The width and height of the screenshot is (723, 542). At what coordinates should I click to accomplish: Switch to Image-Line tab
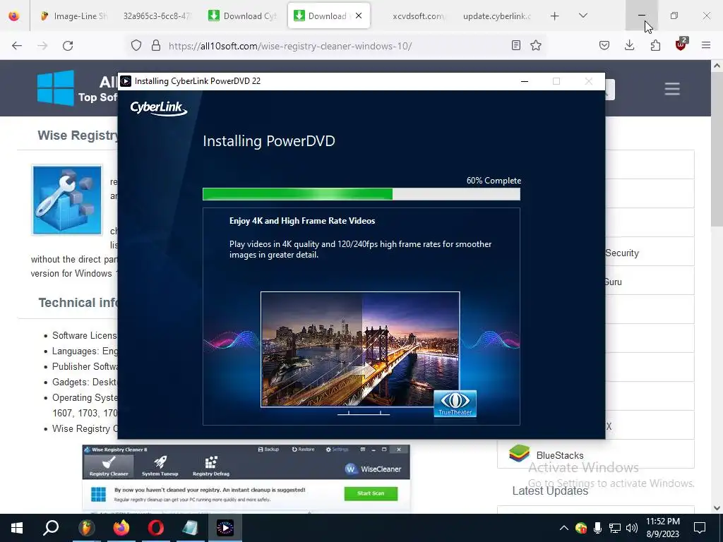click(73, 16)
